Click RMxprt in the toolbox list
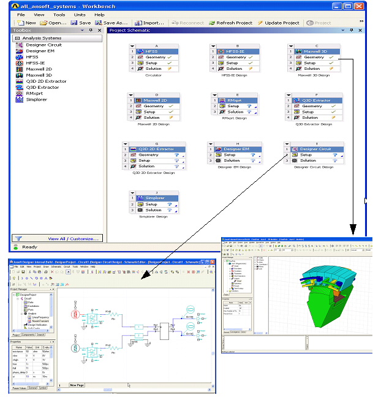Viewport: 373px width, 400px height. tap(36, 93)
